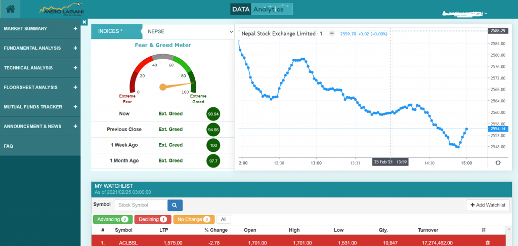Sort by Qty. column header

coord(383,230)
